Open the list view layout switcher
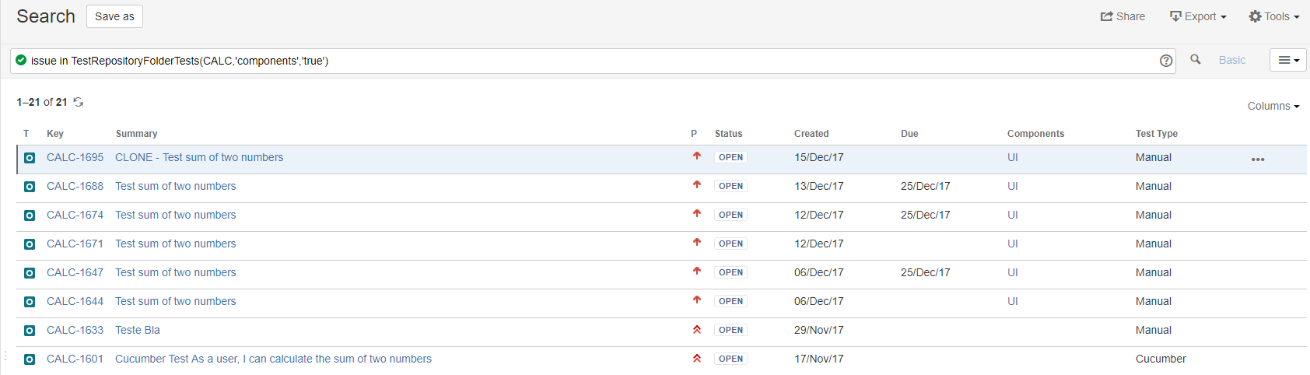This screenshot has width=1310, height=375. click(1288, 60)
